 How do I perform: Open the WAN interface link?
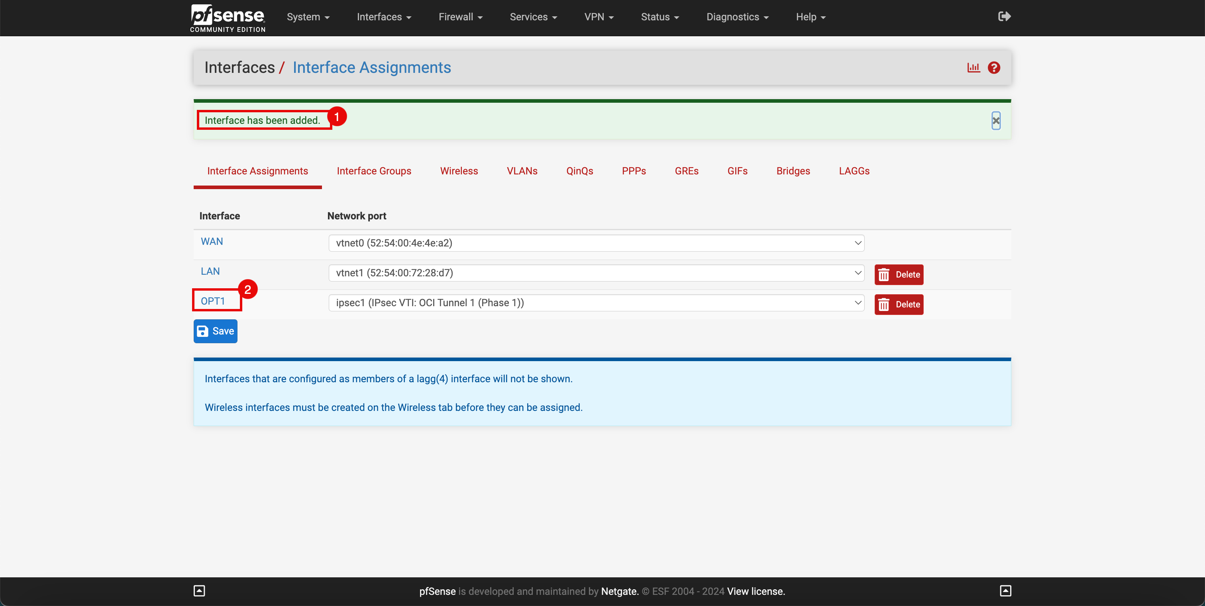tap(212, 242)
